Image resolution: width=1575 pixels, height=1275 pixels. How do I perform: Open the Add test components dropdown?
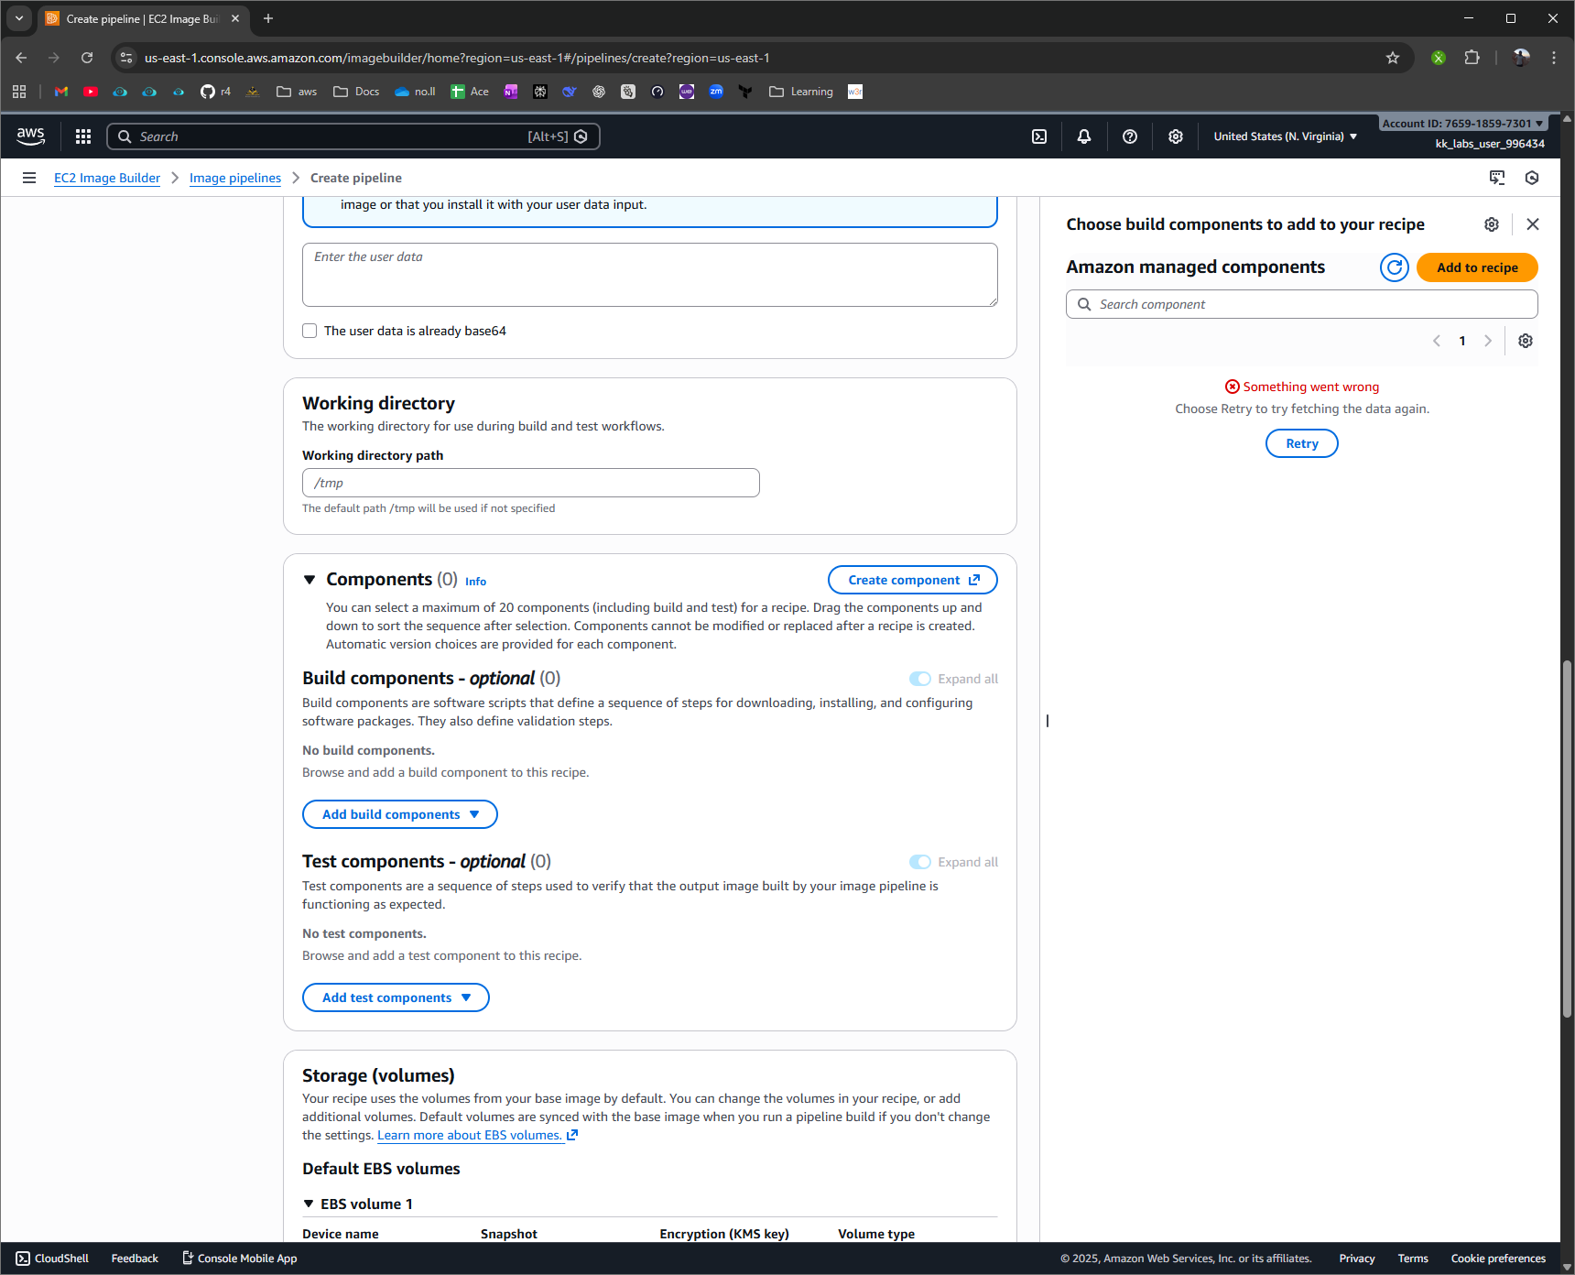[x=396, y=997]
